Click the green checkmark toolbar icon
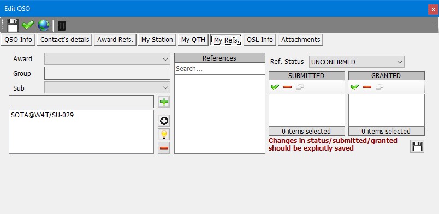This screenshot has width=439, height=214. tap(28, 25)
